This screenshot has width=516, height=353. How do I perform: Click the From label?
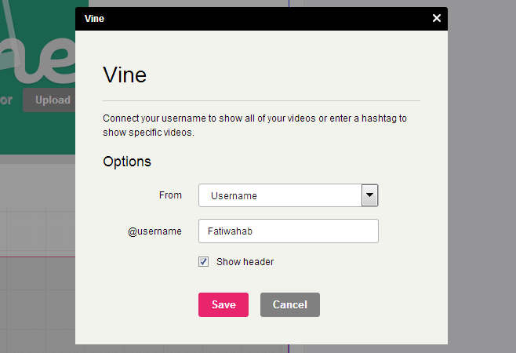[x=170, y=195]
